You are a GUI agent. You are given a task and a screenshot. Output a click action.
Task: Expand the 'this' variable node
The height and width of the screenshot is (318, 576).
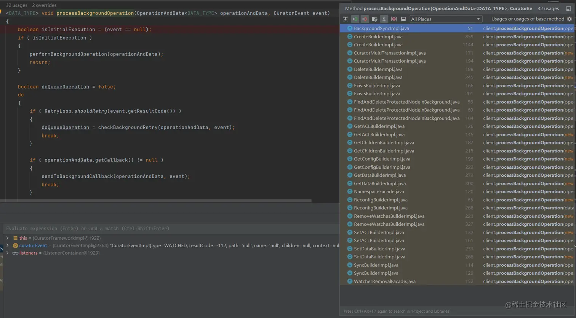pyautogui.click(x=7, y=238)
